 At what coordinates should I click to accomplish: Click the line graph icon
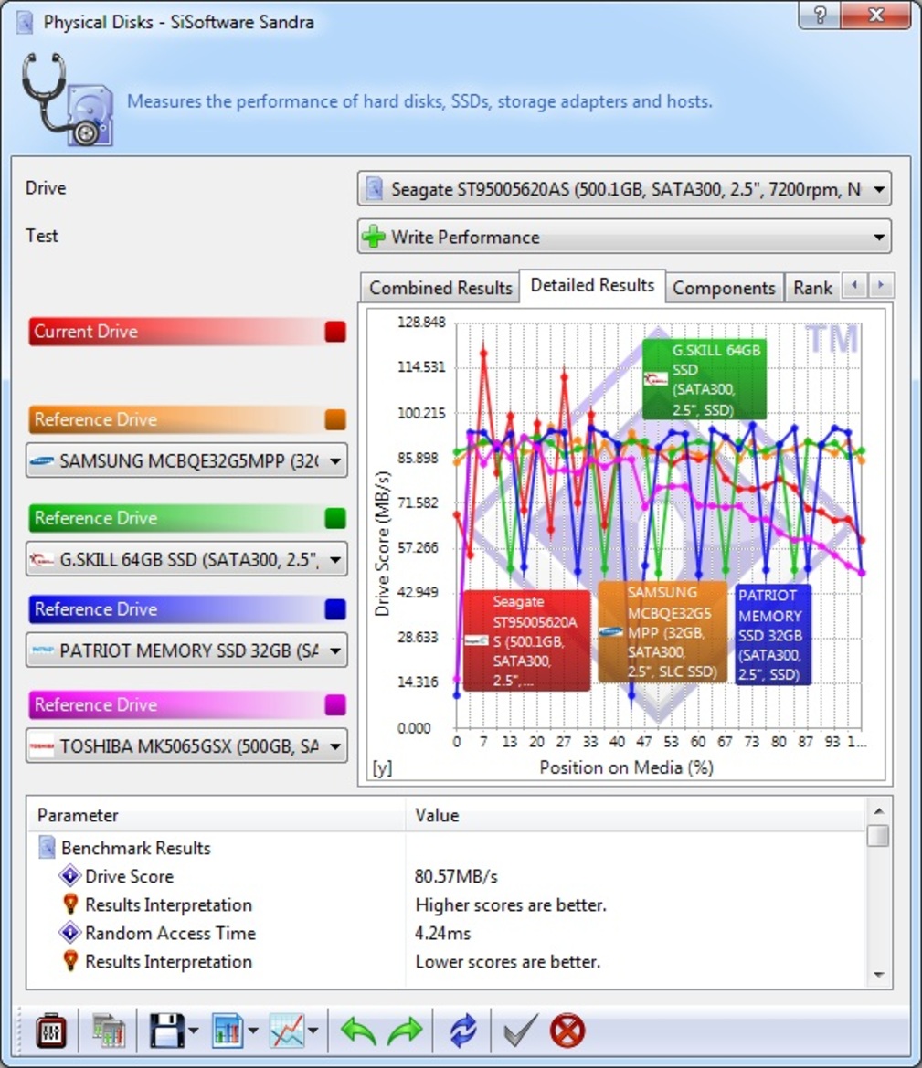[x=287, y=1031]
